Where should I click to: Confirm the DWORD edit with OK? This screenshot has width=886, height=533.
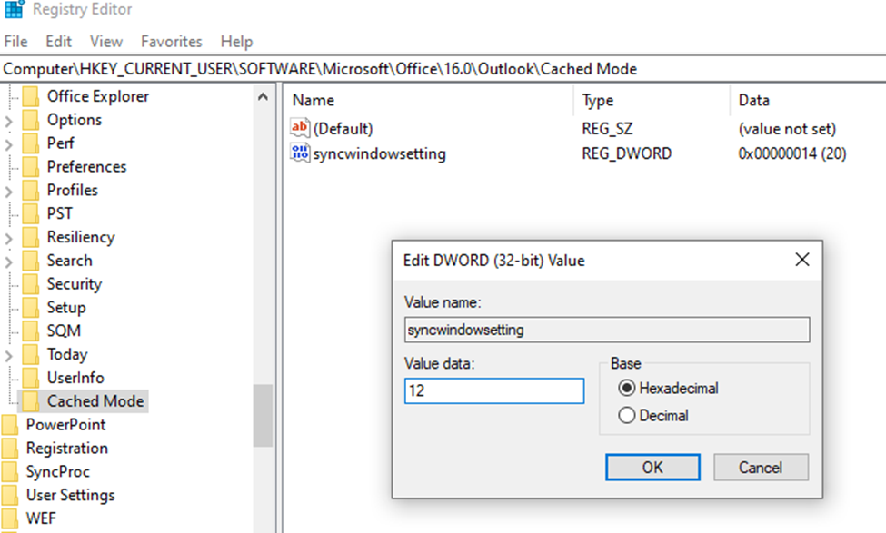coord(652,468)
